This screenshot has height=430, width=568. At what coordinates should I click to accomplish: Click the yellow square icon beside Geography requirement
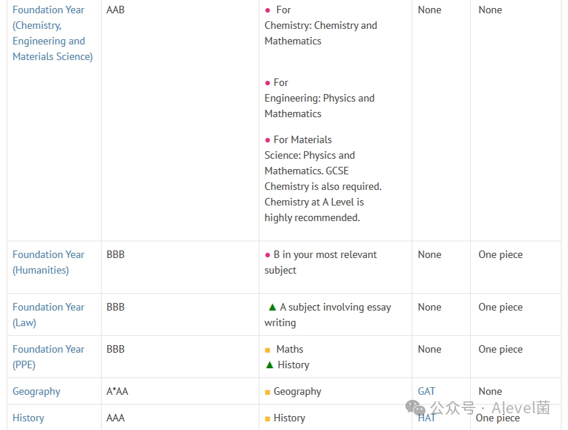pos(268,392)
